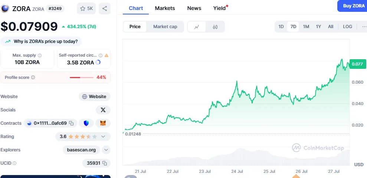
Task: Copy the UCID number 35931
Action: (105, 163)
